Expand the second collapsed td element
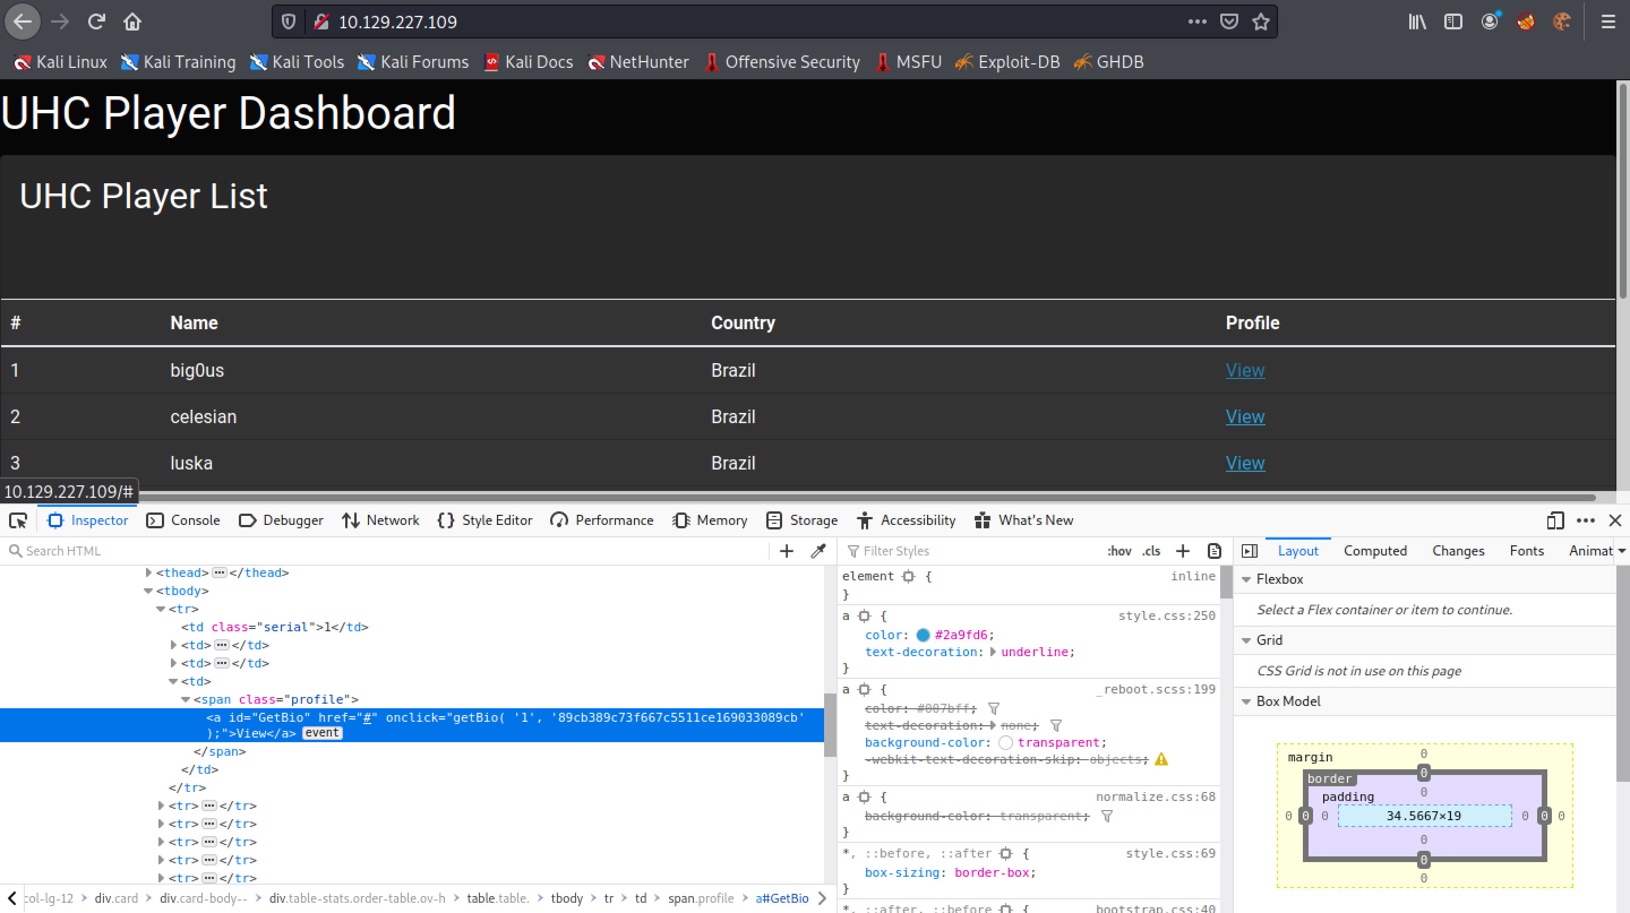 173,663
